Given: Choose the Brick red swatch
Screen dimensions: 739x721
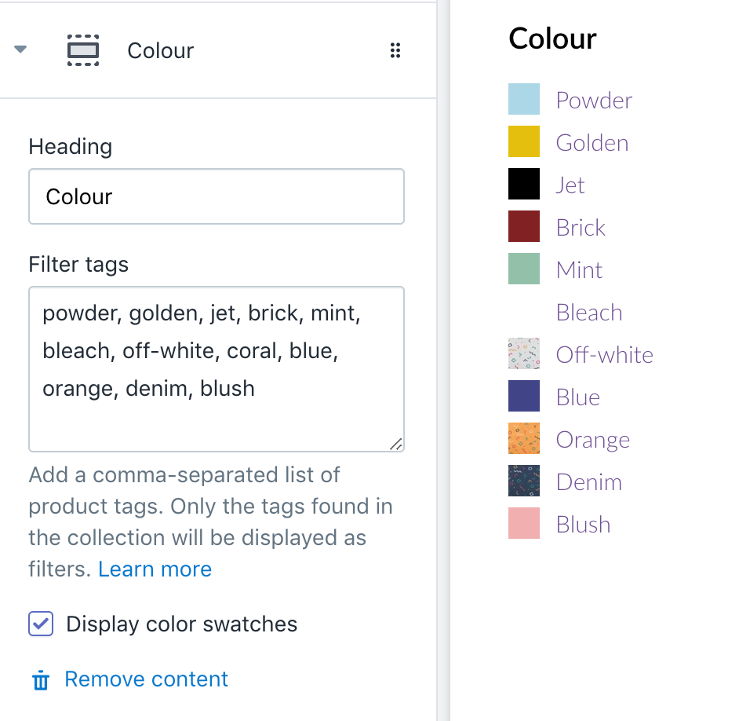Looking at the screenshot, I should (524, 227).
